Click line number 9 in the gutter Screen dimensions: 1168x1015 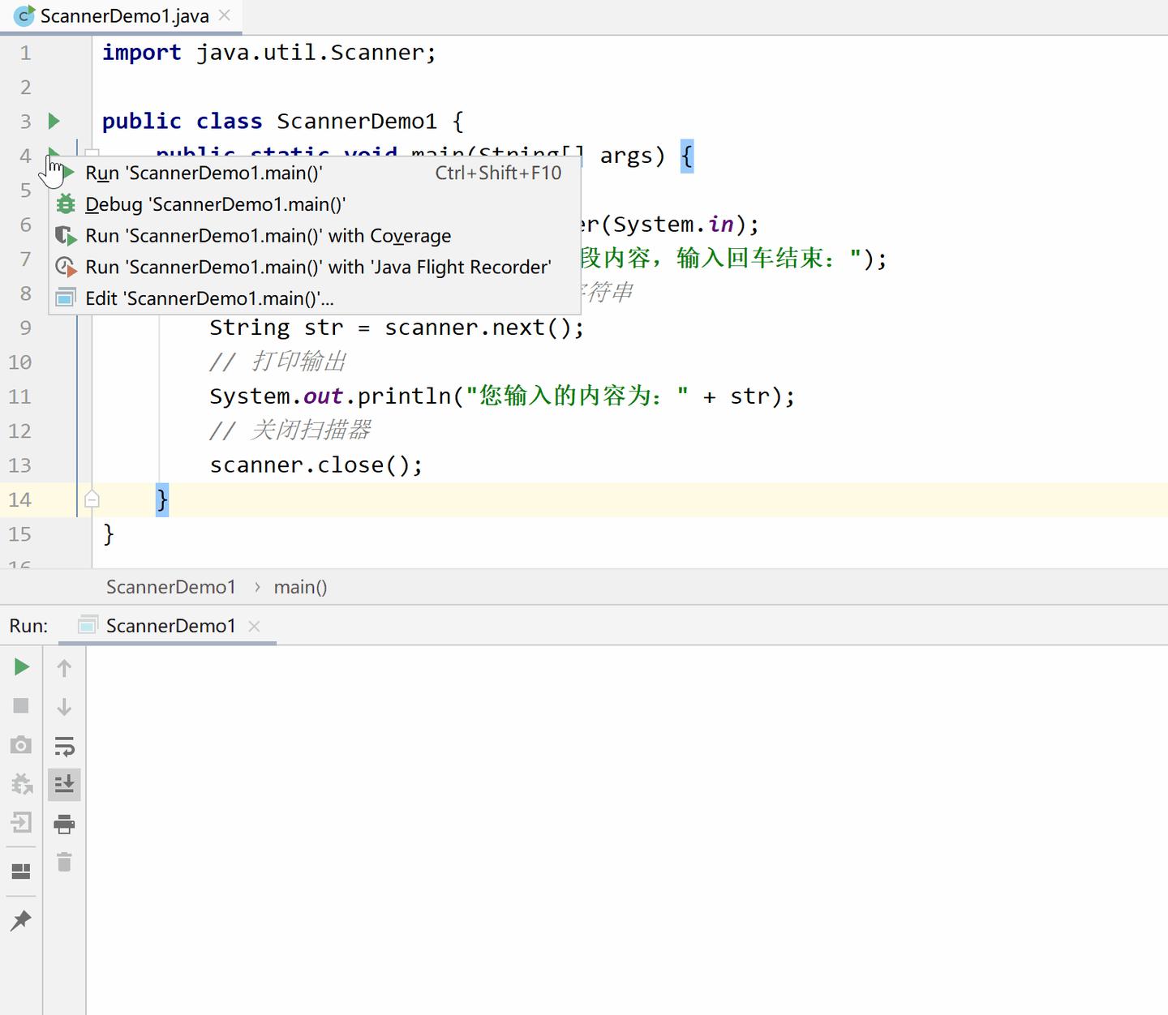tap(25, 328)
